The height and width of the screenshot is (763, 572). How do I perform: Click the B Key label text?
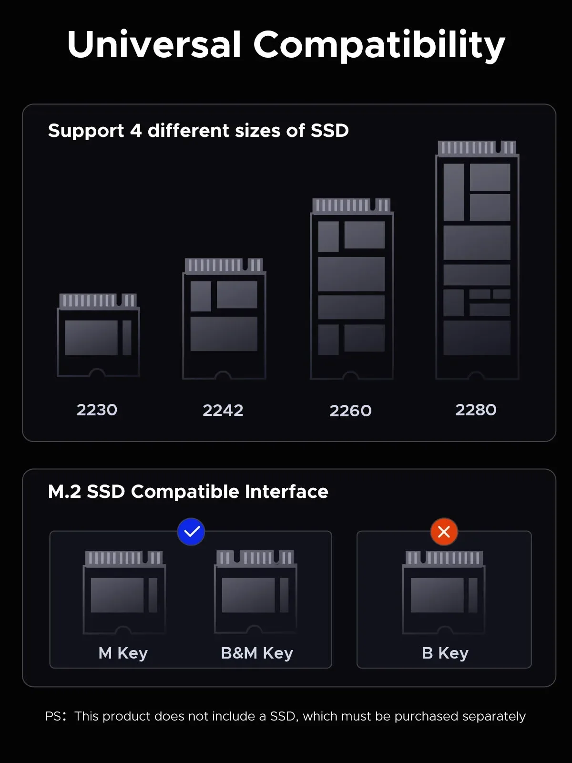(445, 653)
